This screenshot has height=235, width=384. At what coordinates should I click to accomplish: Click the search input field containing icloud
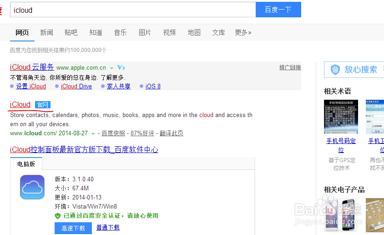(x=133, y=10)
